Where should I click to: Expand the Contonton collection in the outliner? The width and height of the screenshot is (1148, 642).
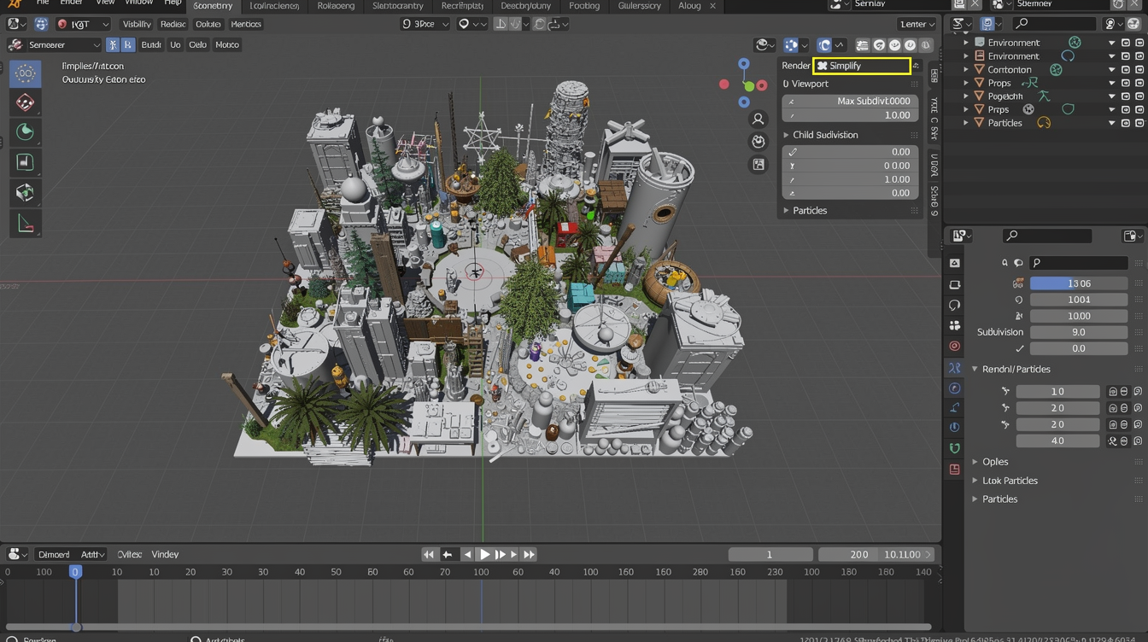(966, 69)
